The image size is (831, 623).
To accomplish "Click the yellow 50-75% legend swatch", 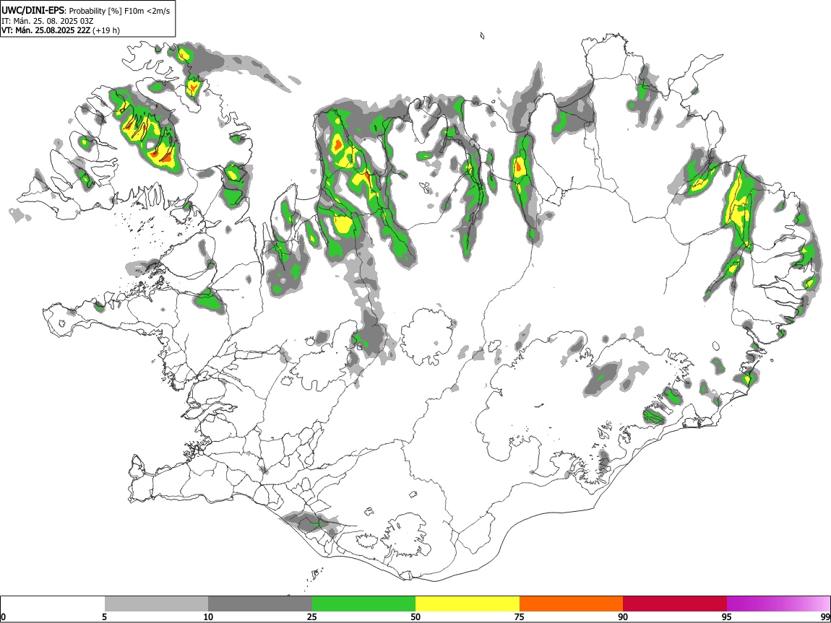I will [468, 604].
